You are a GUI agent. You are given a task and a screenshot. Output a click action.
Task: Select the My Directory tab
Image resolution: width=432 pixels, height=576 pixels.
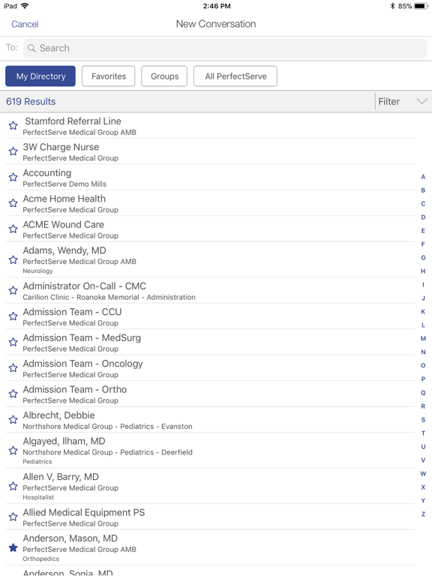[40, 76]
